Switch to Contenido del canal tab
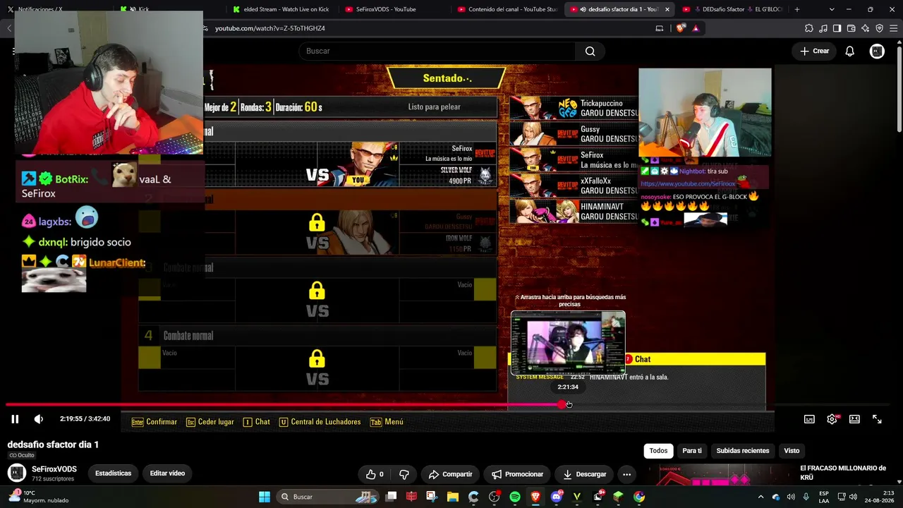 (508, 9)
